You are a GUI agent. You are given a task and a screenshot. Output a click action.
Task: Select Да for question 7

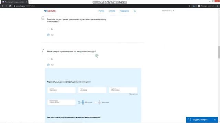point(48,59)
